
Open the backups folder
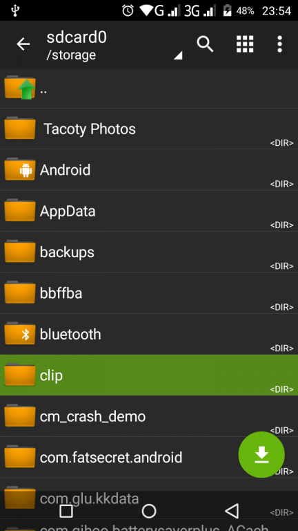click(x=149, y=252)
